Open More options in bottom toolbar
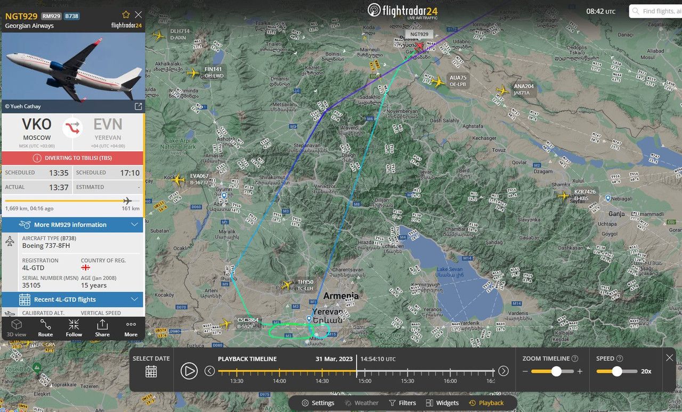The width and height of the screenshot is (682, 412). [x=131, y=328]
